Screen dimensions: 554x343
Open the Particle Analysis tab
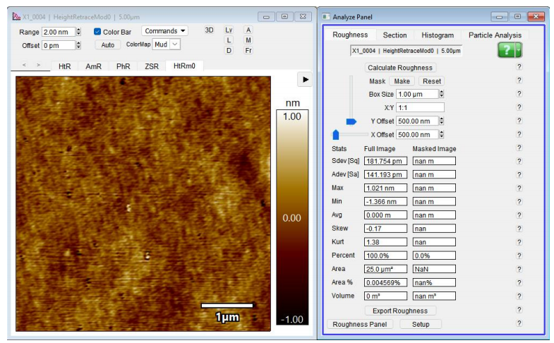coord(495,35)
